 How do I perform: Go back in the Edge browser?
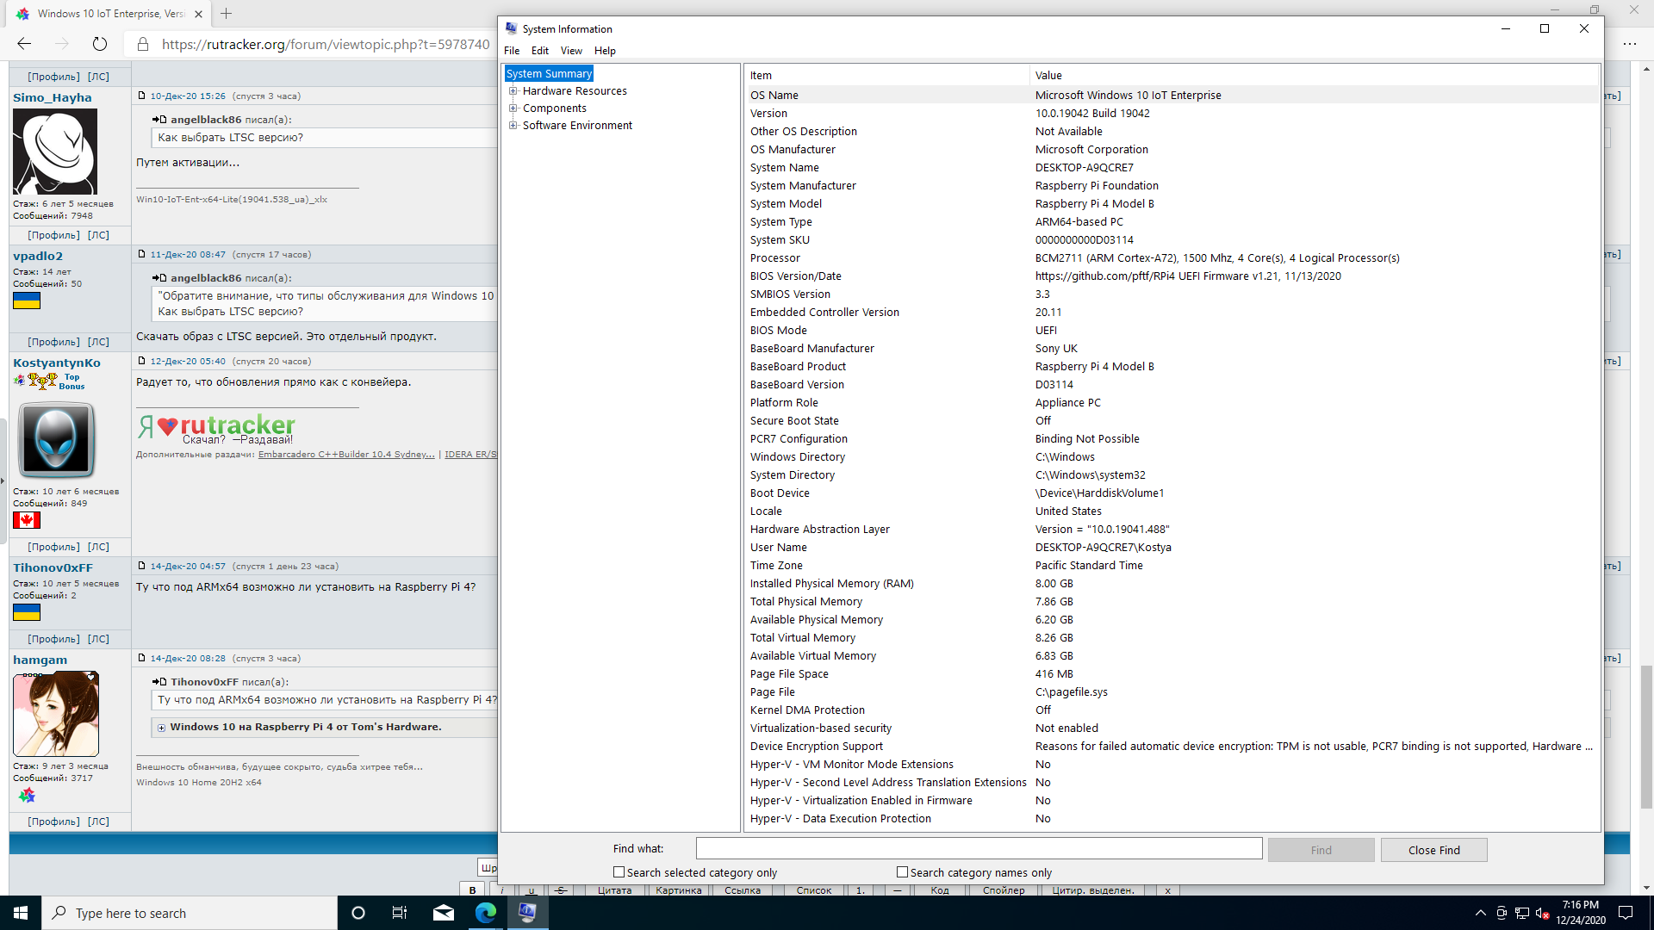24,44
